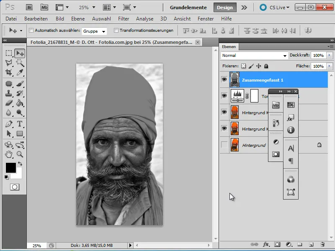Enable the Transformationssteuerungen checkbox
This screenshot has height=251, width=335.
[x=117, y=31]
